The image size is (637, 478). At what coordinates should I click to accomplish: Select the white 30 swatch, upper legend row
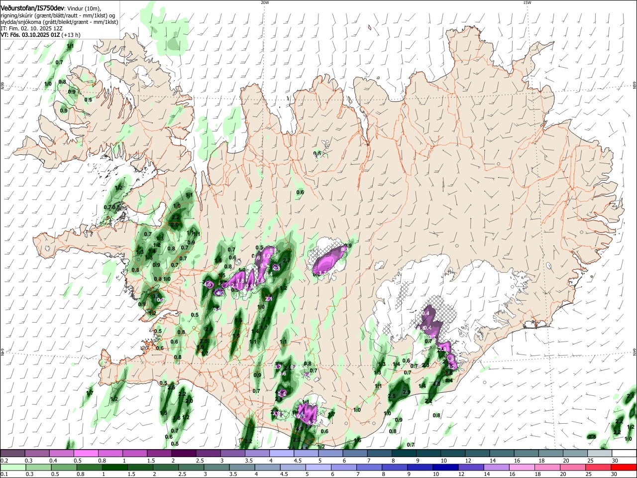coord(624,454)
